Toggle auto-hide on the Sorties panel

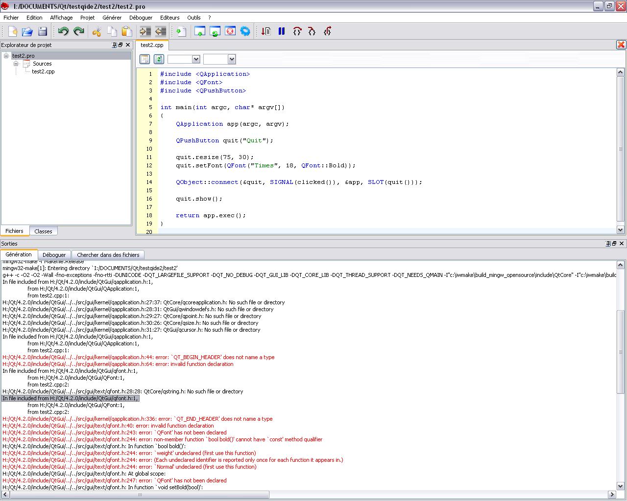(x=607, y=243)
